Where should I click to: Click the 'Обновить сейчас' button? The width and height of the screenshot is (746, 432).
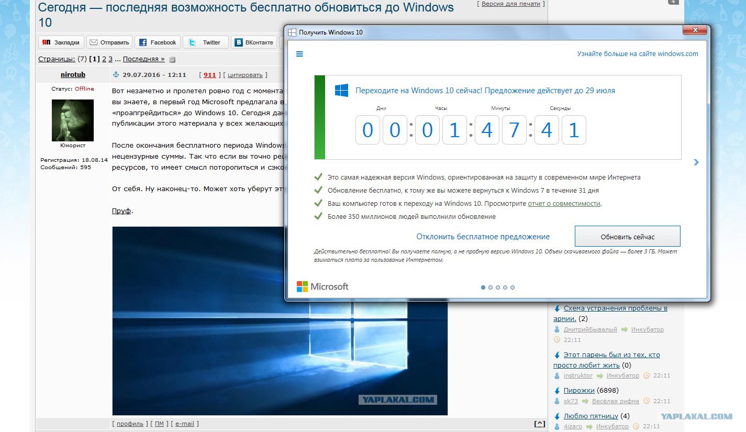pyautogui.click(x=628, y=237)
